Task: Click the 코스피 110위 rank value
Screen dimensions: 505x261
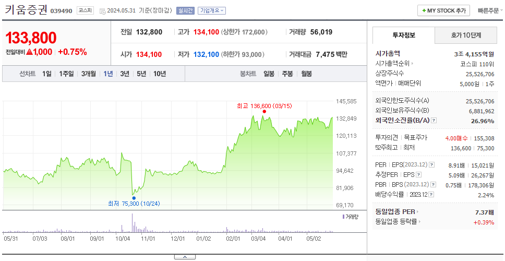Action: point(477,64)
